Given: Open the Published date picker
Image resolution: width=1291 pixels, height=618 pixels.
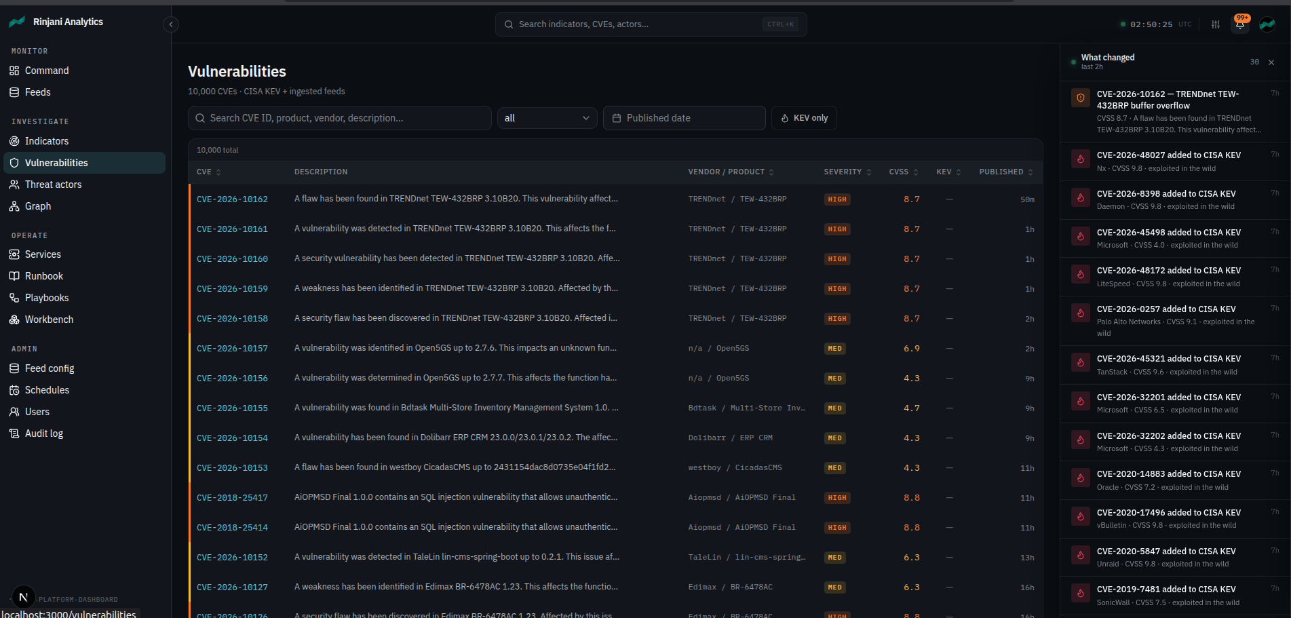Looking at the screenshot, I should tap(684, 118).
